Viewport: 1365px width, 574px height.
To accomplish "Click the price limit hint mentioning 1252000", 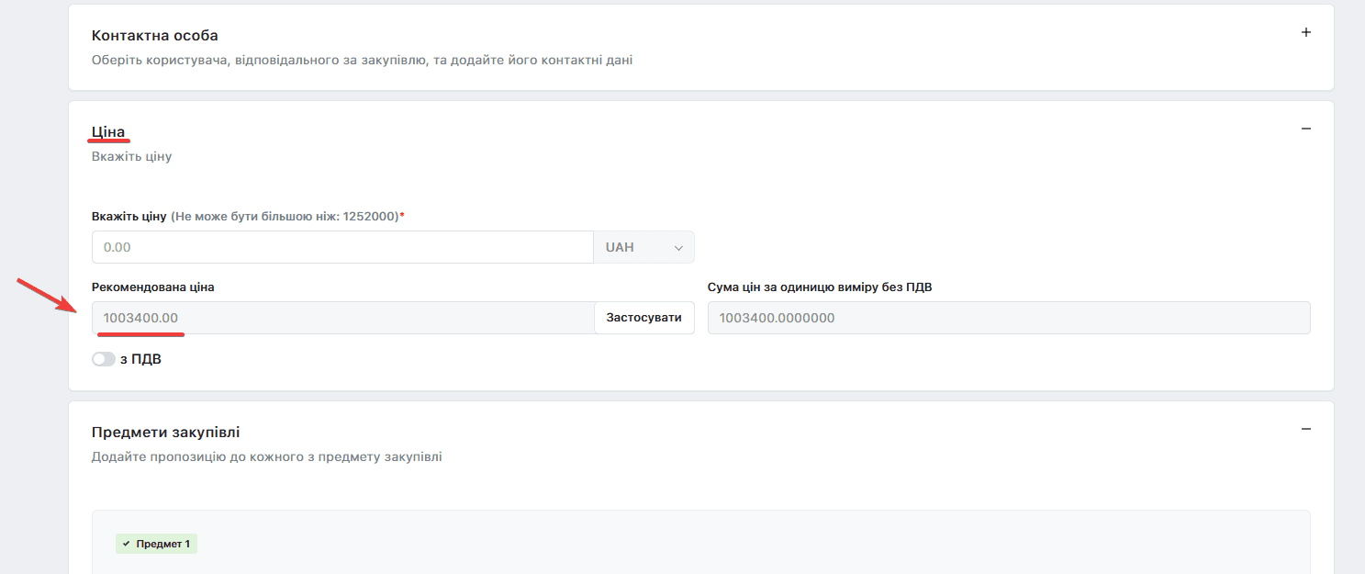I will coord(285,216).
